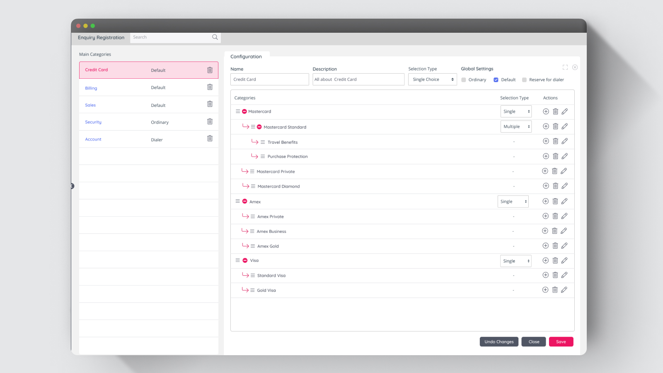Add subcategory under Visa
The height and width of the screenshot is (373, 663).
(545, 261)
